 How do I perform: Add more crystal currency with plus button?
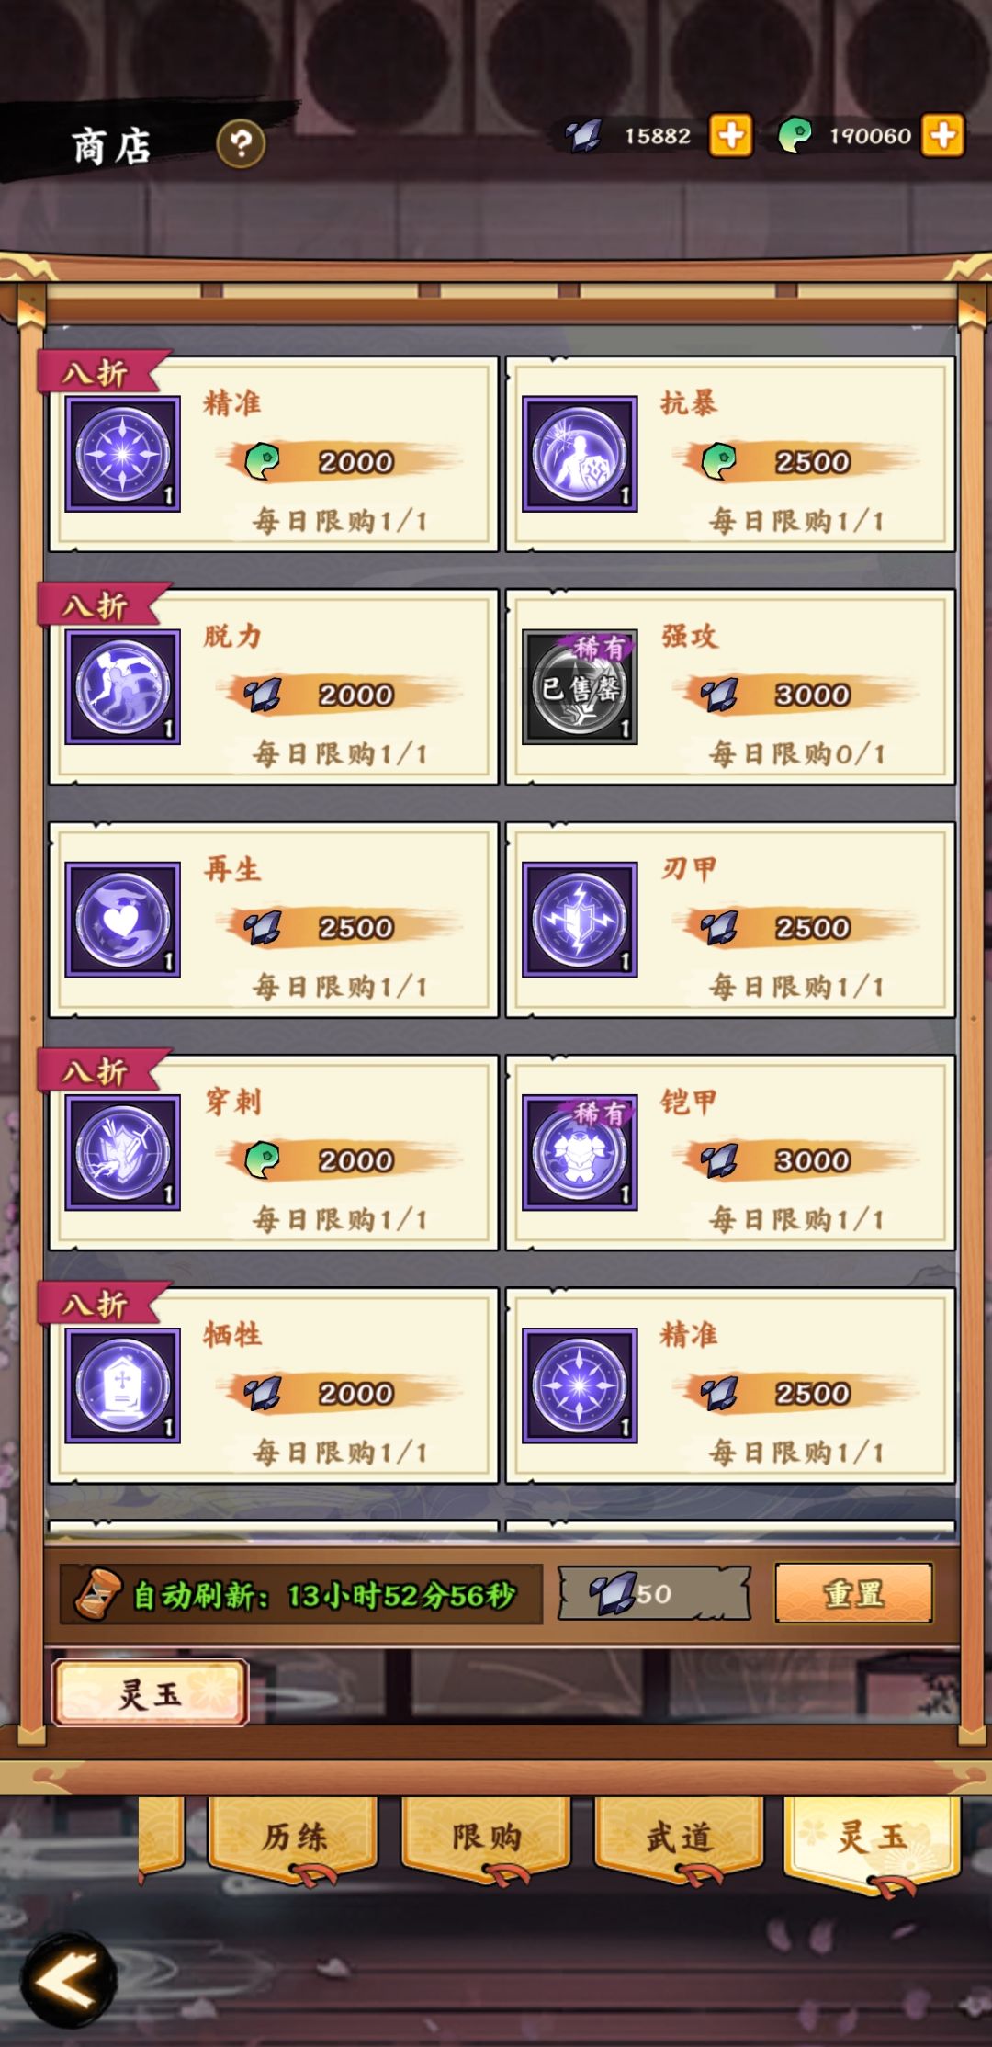[731, 136]
